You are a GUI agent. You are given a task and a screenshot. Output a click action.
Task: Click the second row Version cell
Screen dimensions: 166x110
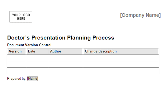(x=17, y=64)
